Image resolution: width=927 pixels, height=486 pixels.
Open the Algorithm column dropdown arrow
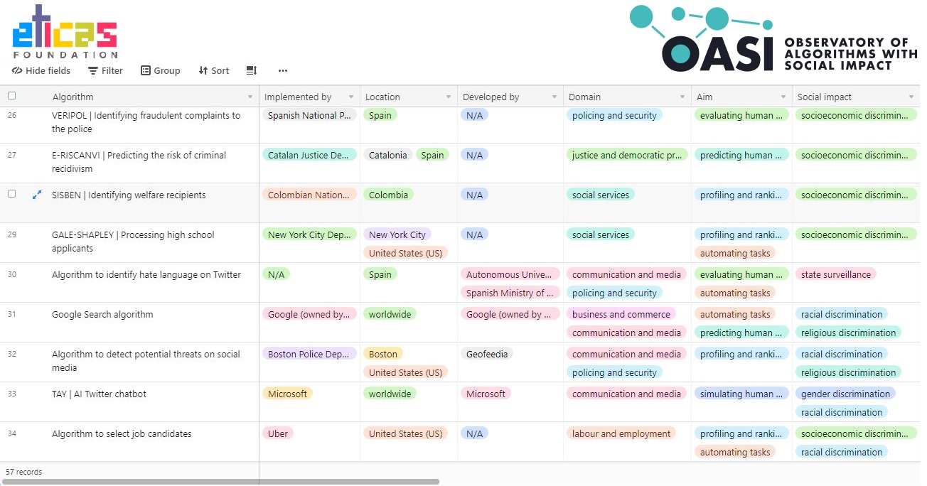pos(250,97)
